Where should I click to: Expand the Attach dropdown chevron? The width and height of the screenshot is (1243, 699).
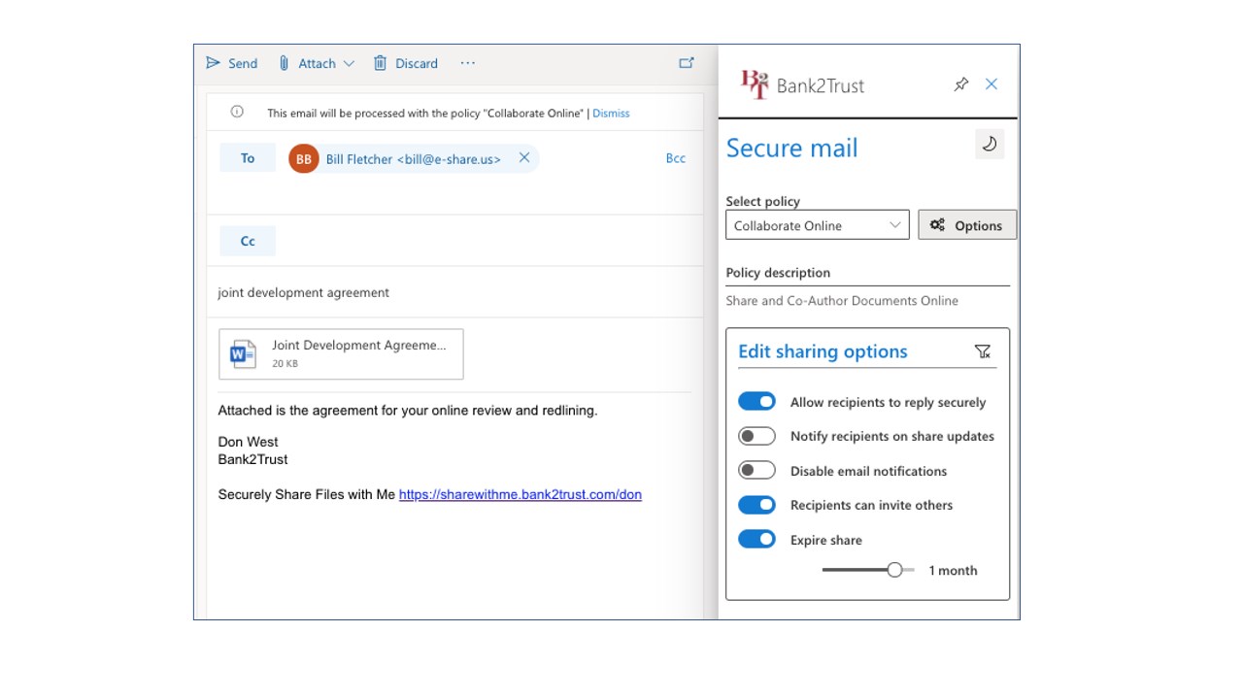pos(349,63)
